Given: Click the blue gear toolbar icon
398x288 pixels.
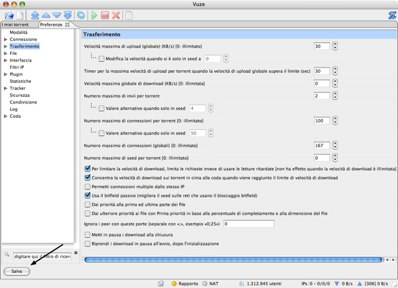Looking at the screenshot, I should [81, 15].
